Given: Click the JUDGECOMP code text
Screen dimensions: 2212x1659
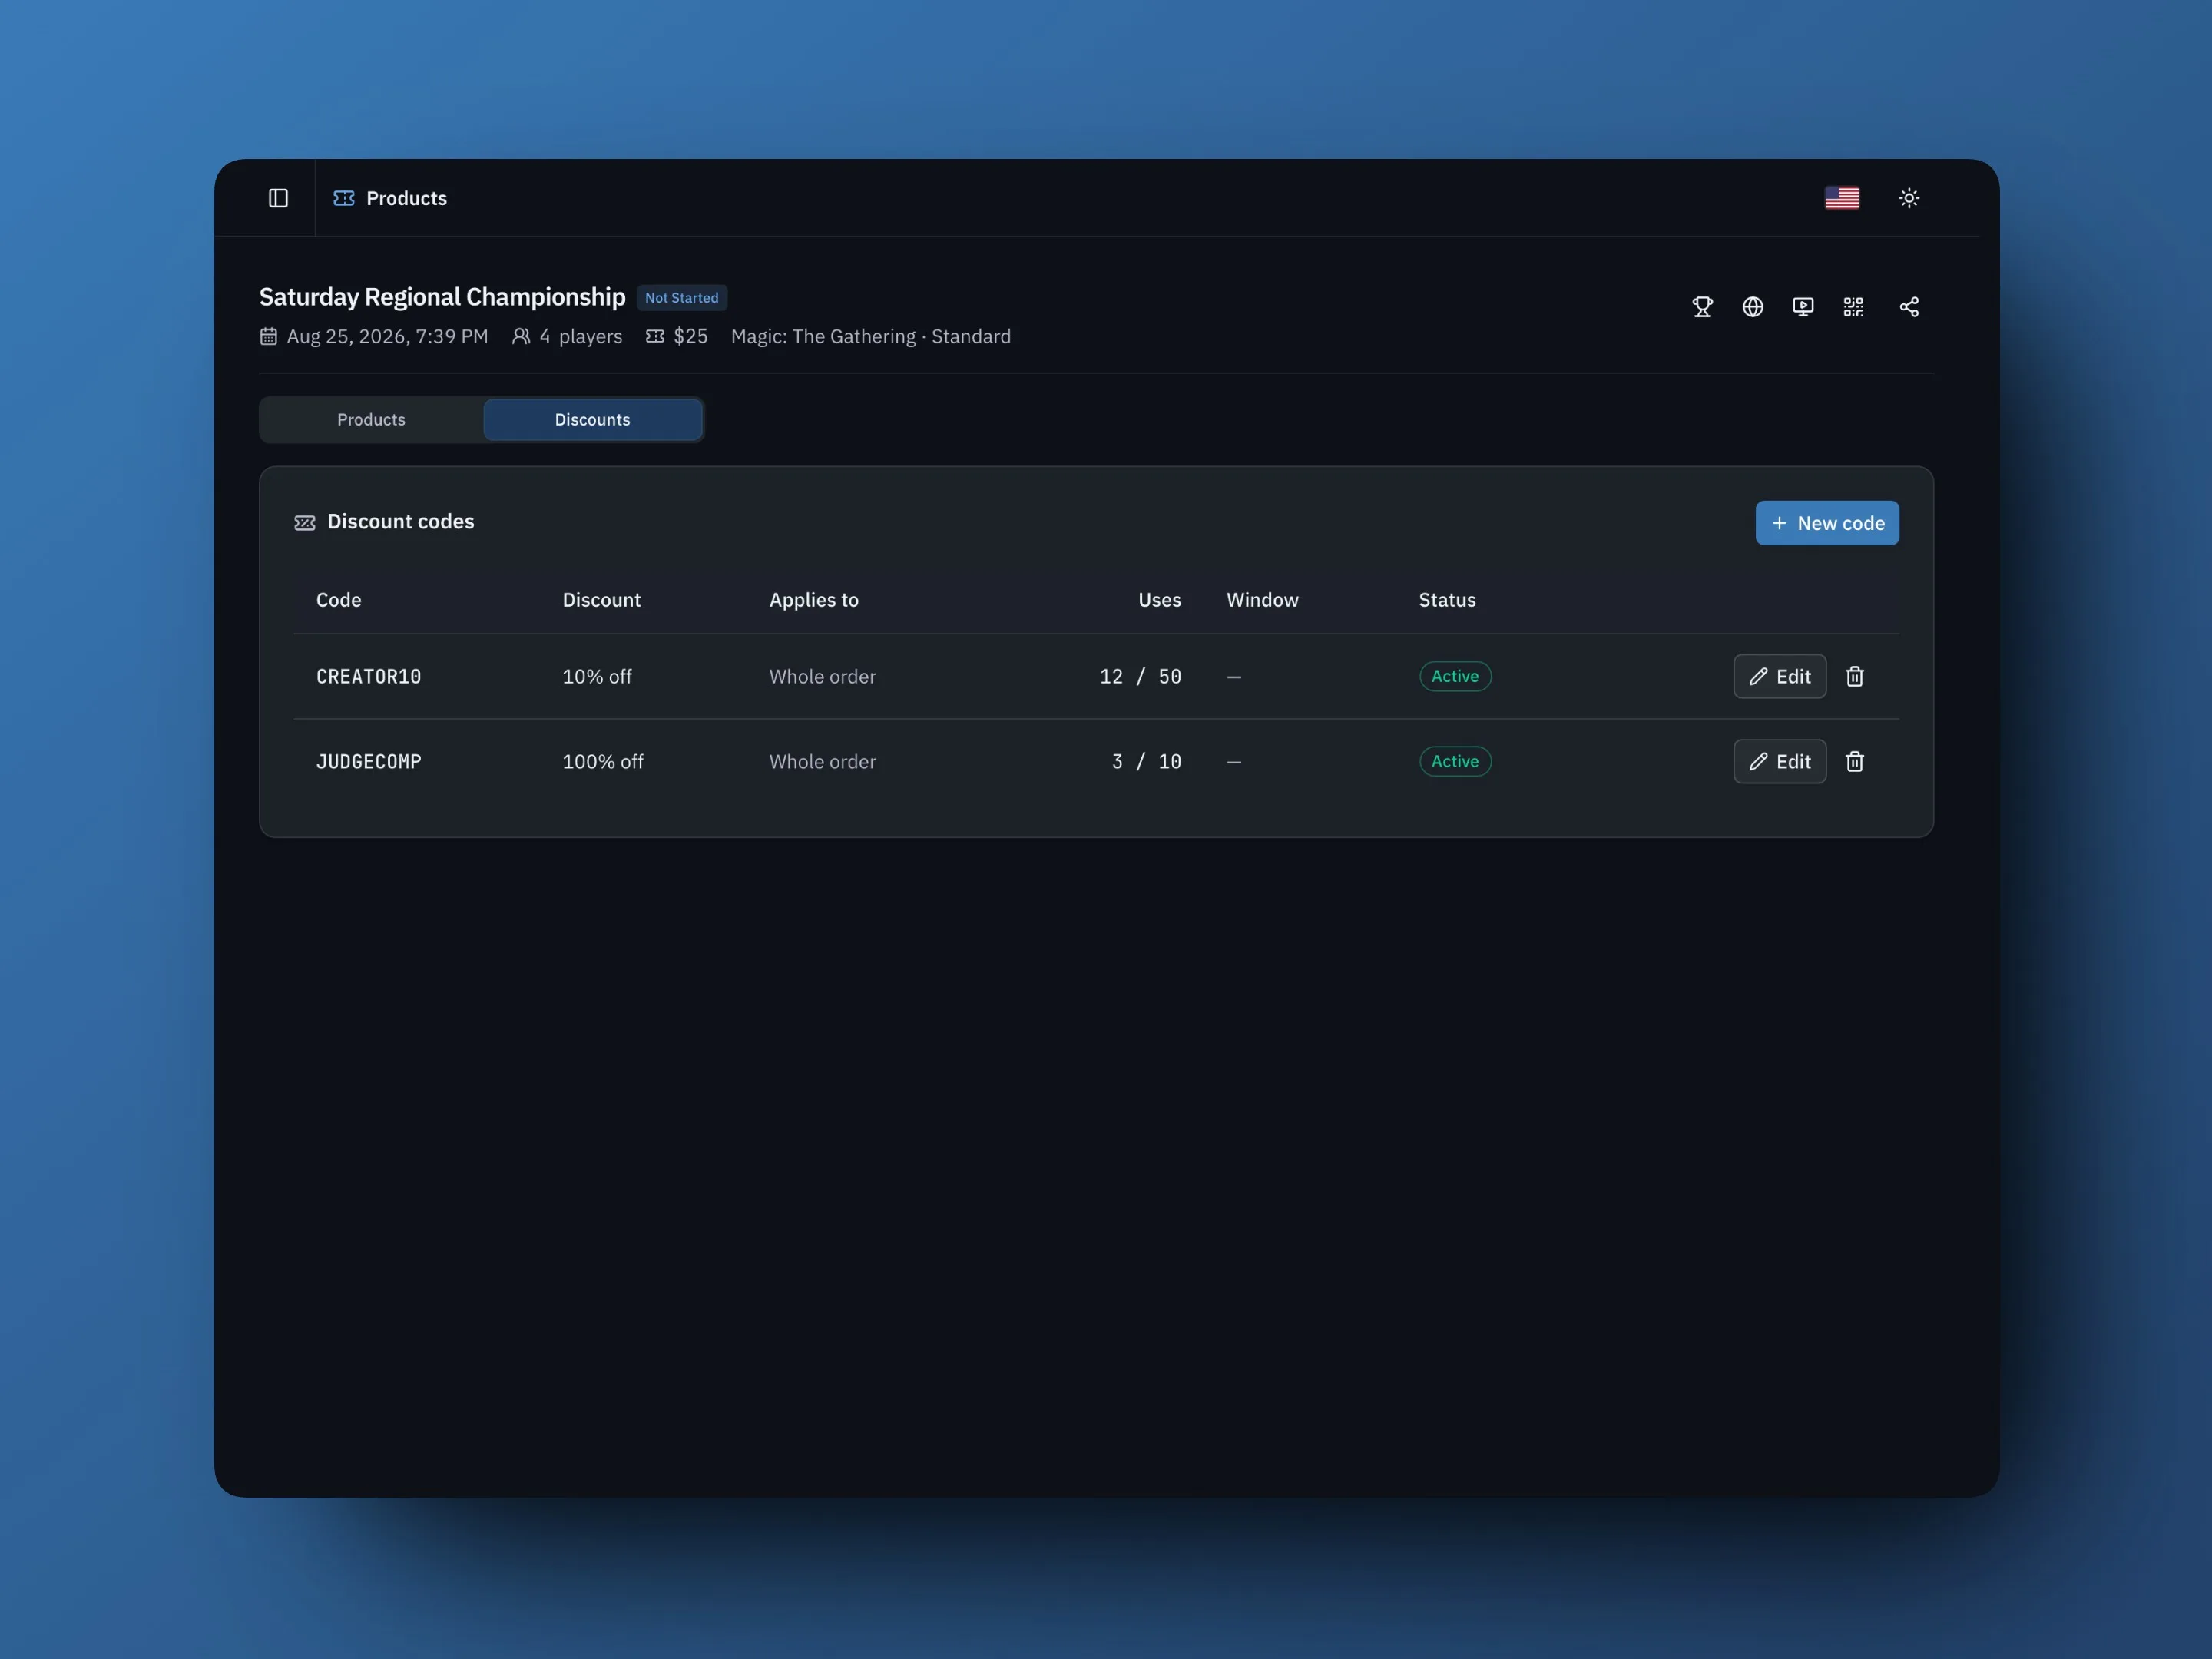Looking at the screenshot, I should (369, 762).
